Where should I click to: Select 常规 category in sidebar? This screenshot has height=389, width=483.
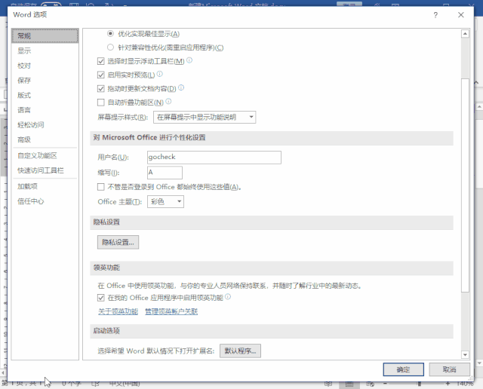pos(45,35)
